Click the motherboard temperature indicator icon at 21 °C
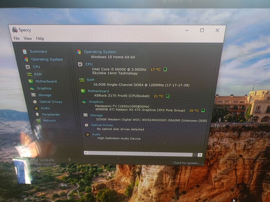Image resolution: width=270 pixels, height=202 pixels. (168, 96)
